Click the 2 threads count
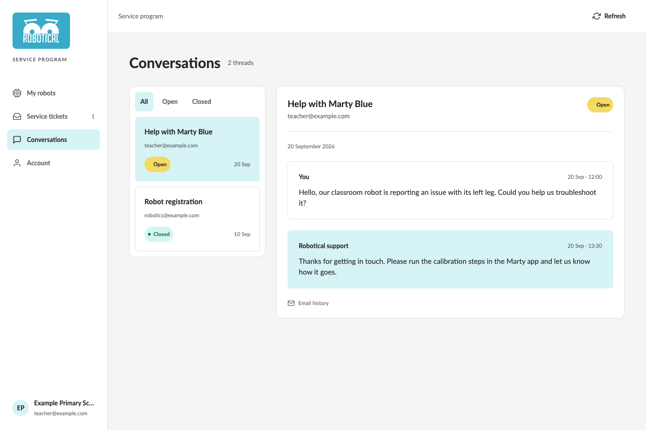Image resolution: width=646 pixels, height=430 pixels. [240, 63]
